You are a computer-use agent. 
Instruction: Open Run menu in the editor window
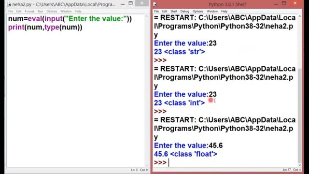41,11
